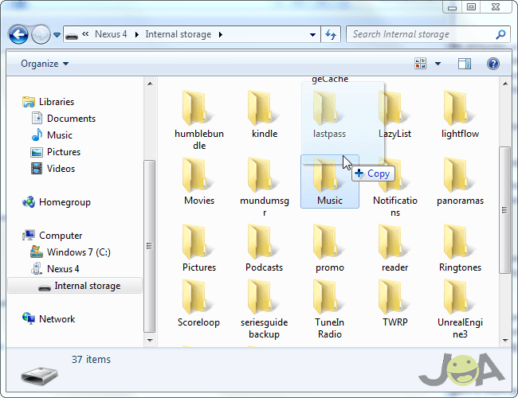Click Internal storage in the address path
The width and height of the screenshot is (518, 398).
point(178,34)
